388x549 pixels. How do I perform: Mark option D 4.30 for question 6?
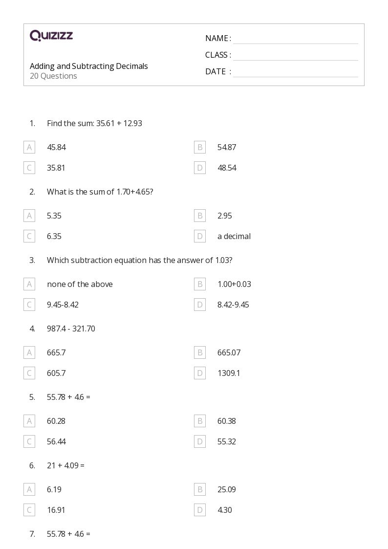pos(200,510)
